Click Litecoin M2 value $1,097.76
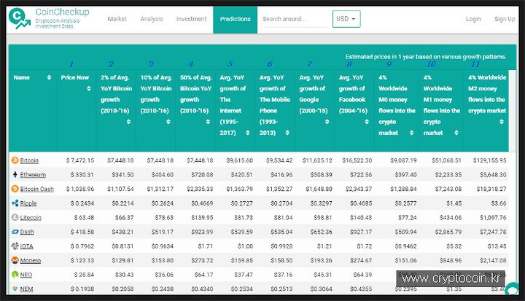525x301 pixels. [493, 218]
